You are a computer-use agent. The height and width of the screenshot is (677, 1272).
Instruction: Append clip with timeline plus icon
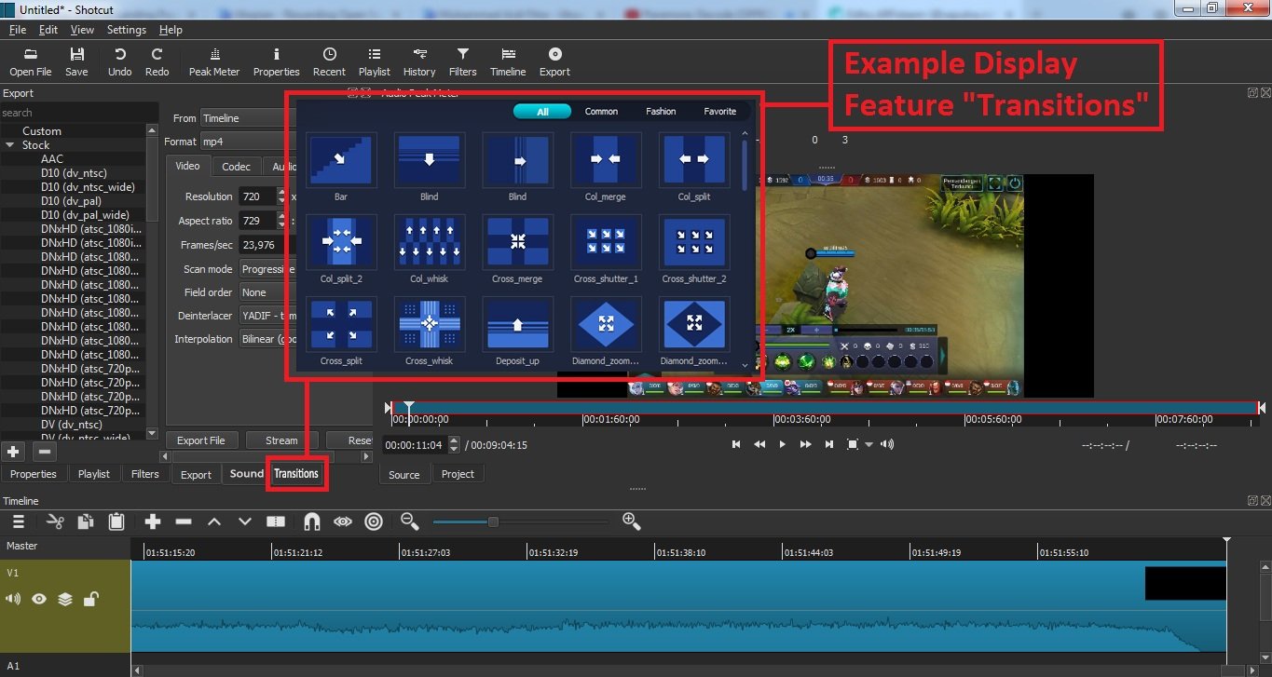(x=153, y=522)
